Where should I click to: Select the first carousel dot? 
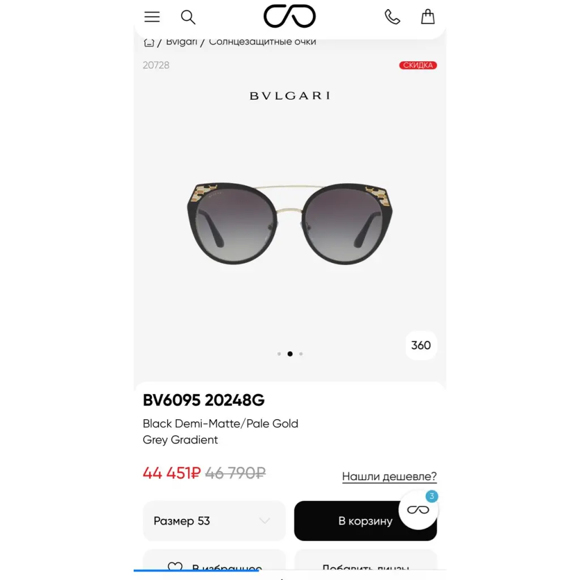[x=279, y=354]
